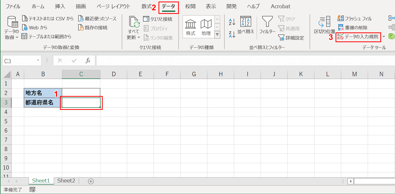Switch to the Sheet2 worksheet
Viewport: 395px width, 194px height.
(66, 181)
